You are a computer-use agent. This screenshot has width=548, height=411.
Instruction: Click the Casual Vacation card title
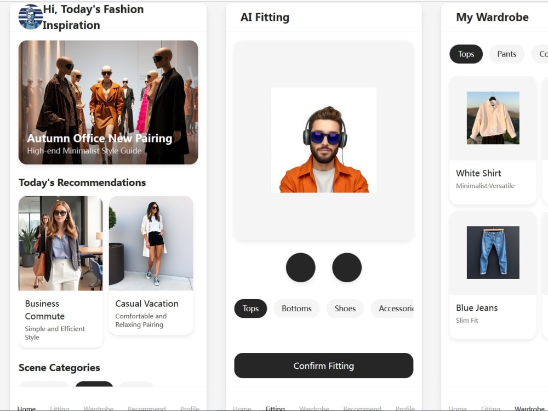[147, 304]
